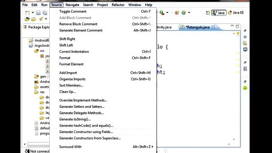Open Sort Members dialog

pos(103,85)
